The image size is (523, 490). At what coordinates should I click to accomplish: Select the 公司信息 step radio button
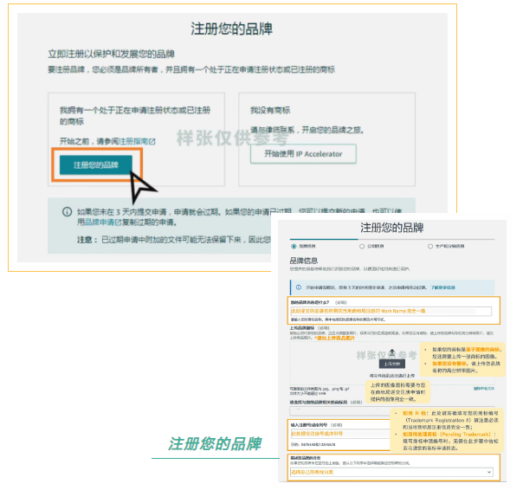click(362, 246)
